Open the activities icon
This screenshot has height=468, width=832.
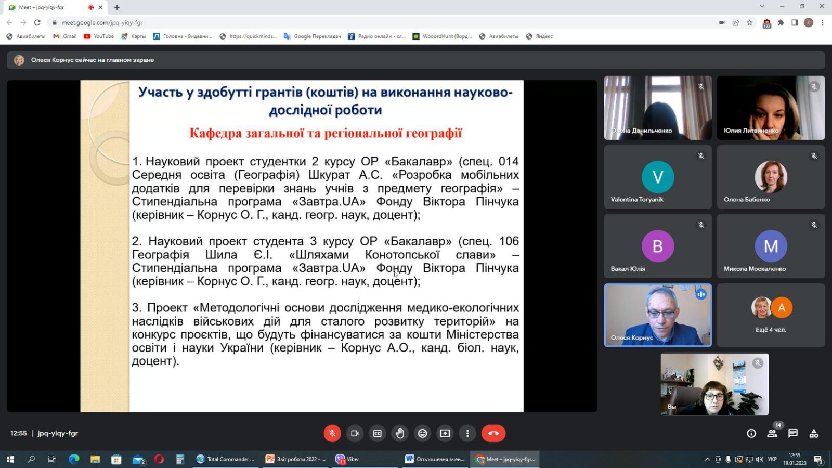pyautogui.click(x=814, y=433)
